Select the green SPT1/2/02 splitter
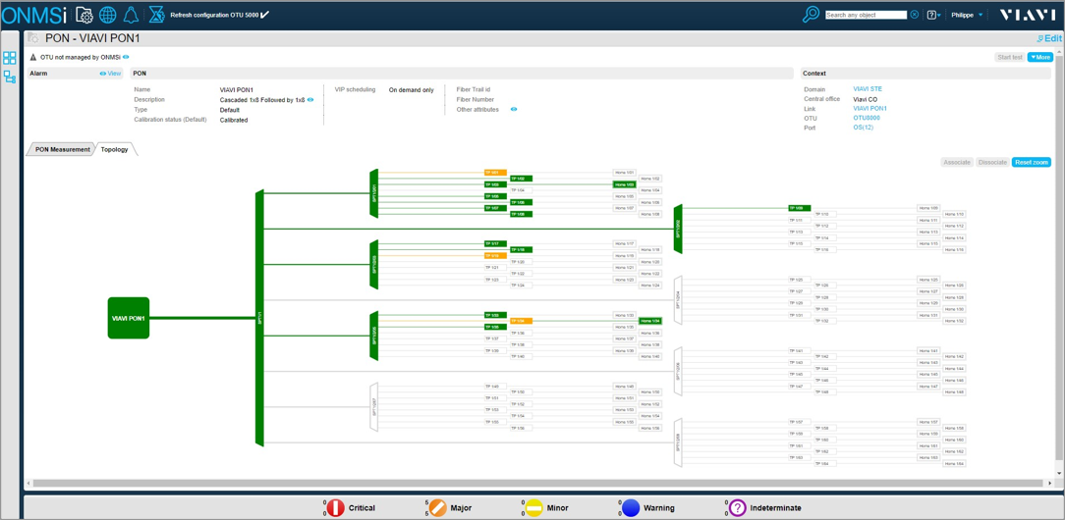Viewport: 1065px width, 520px height. (x=677, y=230)
